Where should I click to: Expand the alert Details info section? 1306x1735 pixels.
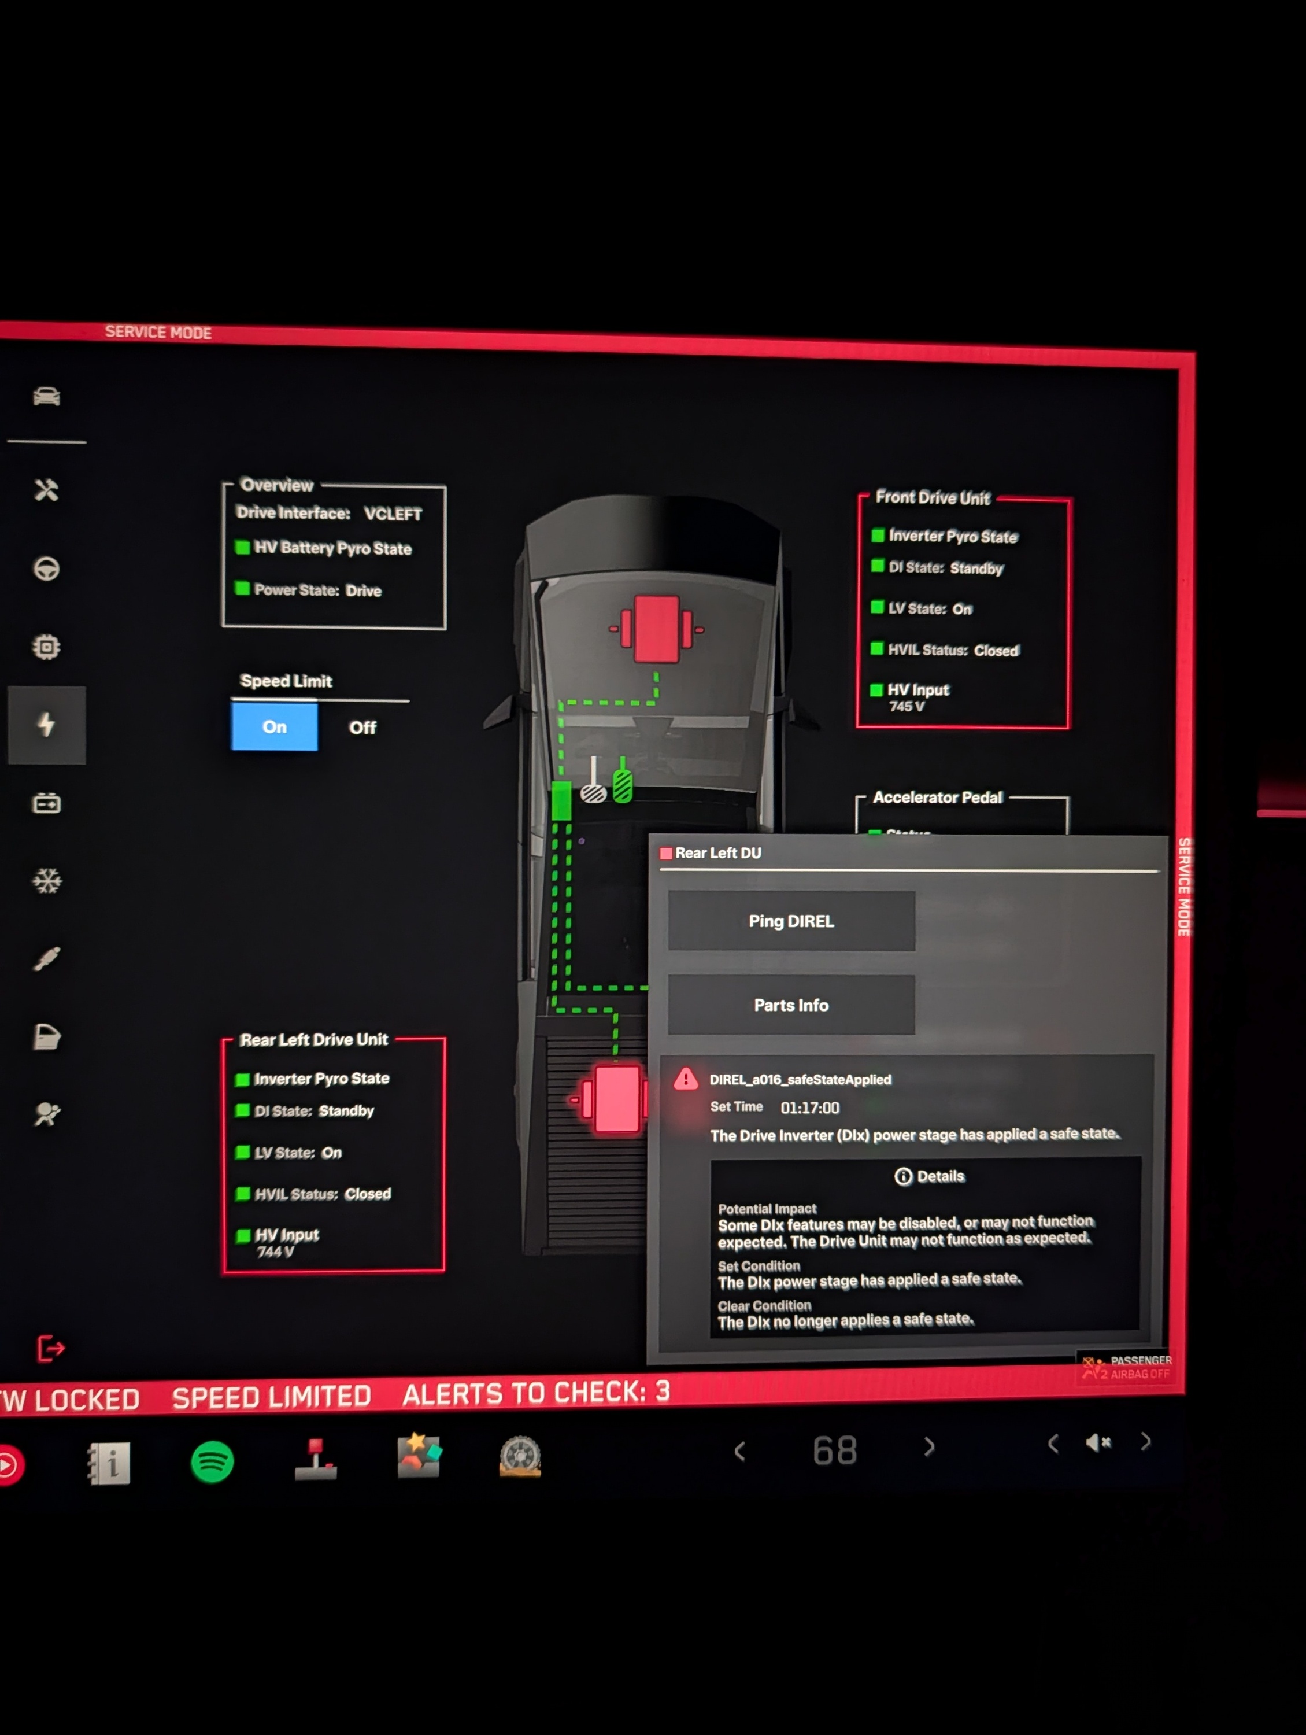tap(930, 1176)
